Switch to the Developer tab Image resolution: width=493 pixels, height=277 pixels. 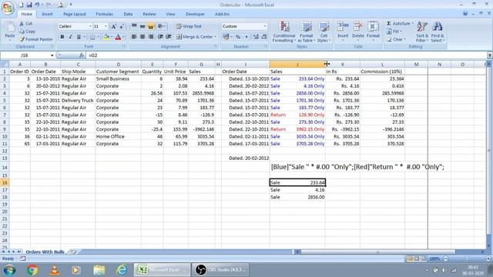[195, 14]
